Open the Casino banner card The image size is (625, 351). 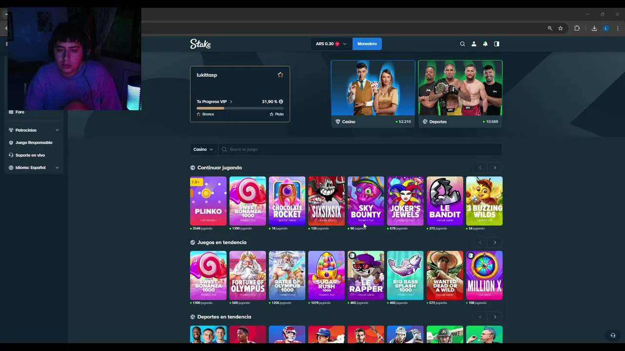[373, 94]
